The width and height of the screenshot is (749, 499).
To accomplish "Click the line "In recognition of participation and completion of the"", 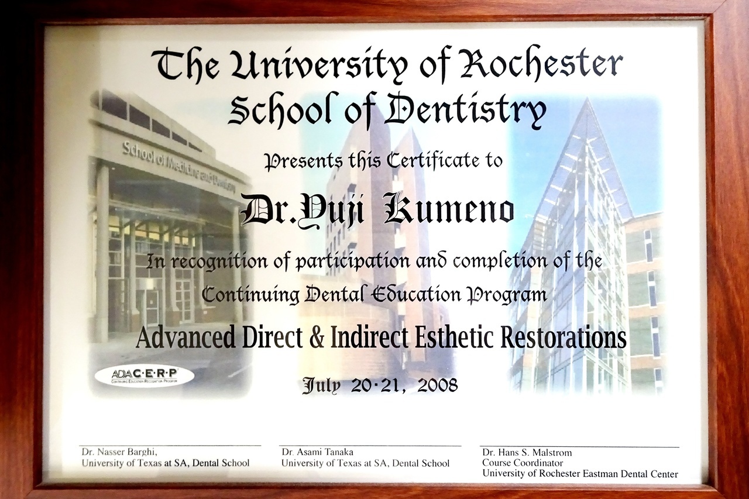I will point(374,261).
